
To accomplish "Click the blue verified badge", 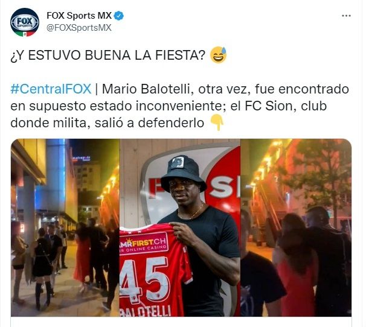I will (119, 16).
